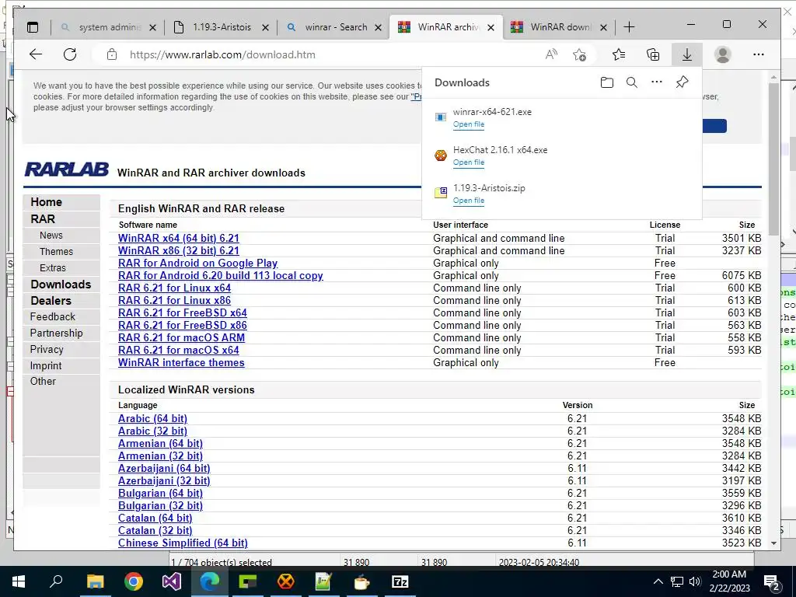Open Extras in the sidebar
This screenshot has width=796, height=597.
(x=53, y=268)
